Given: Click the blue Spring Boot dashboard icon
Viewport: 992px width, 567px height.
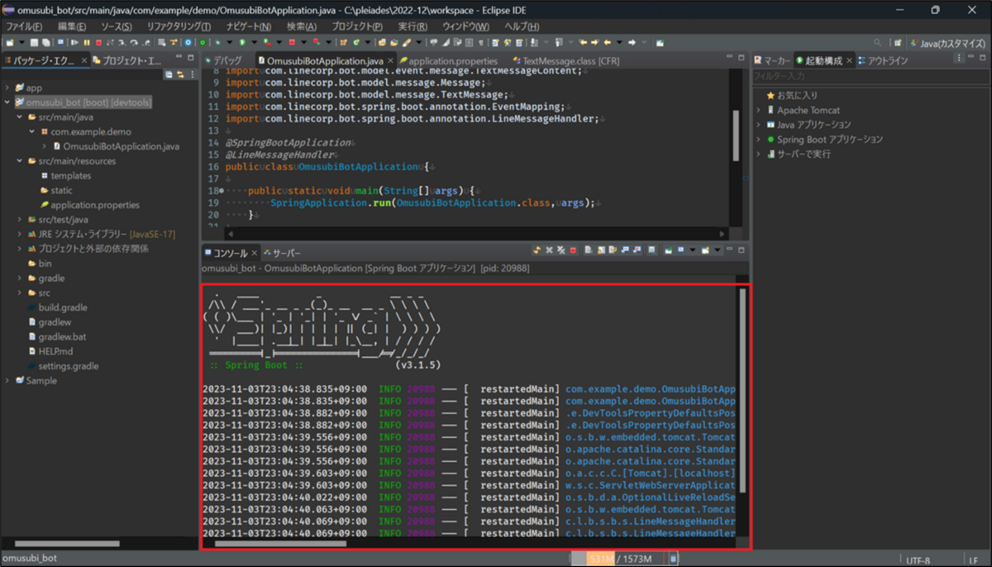Looking at the screenshot, I should (188, 41).
